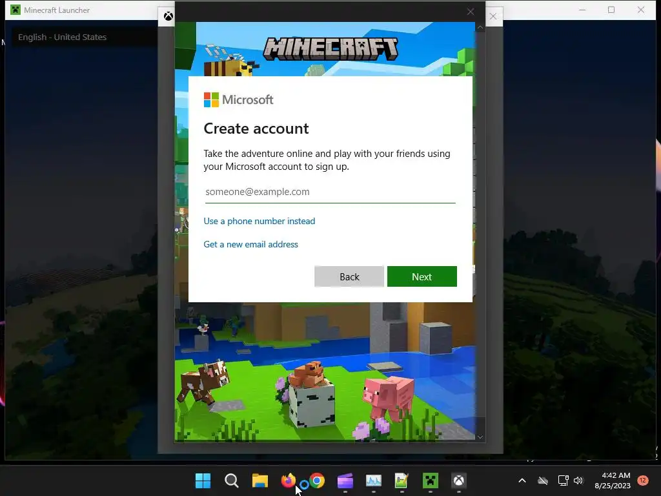
Task: Open the purple clapperboard app in taskbar
Action: (345, 480)
